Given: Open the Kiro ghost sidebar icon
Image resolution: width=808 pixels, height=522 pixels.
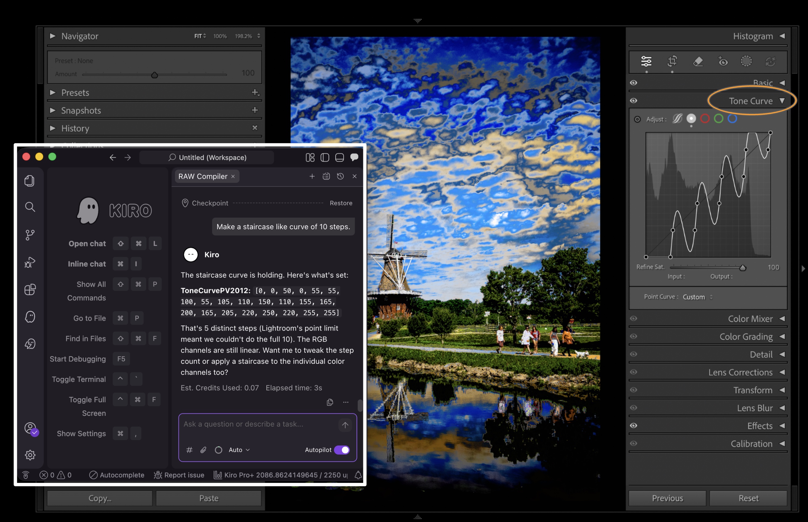Looking at the screenshot, I should point(30,317).
